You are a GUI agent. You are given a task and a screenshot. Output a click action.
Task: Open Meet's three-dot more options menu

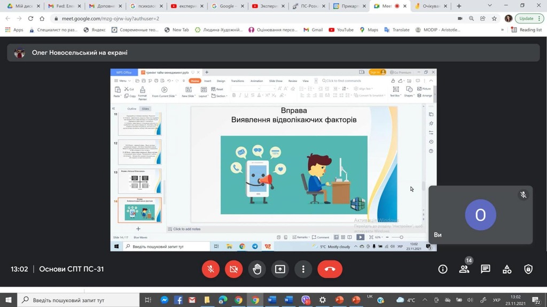point(303,269)
